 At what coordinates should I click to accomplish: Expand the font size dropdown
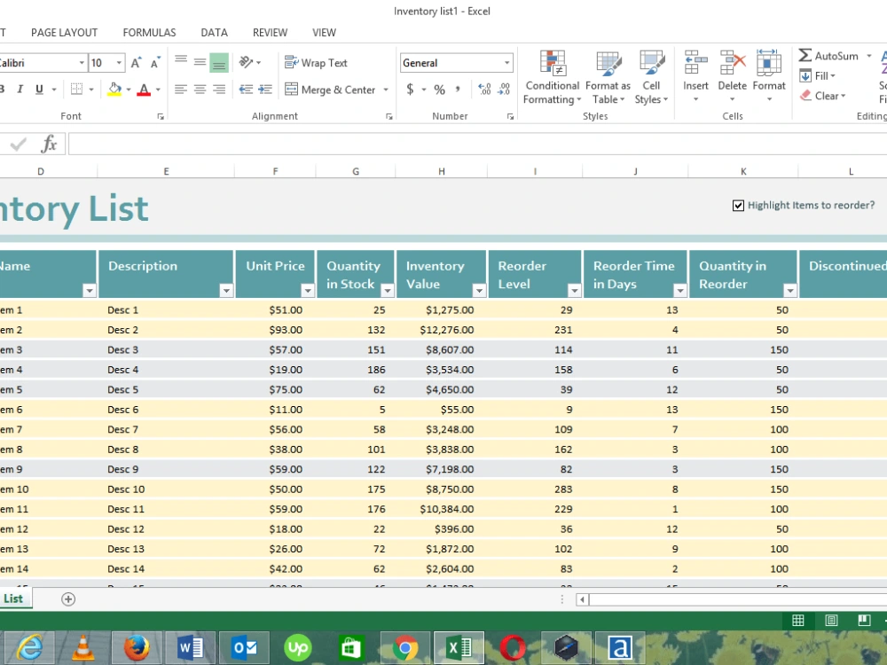pyautogui.click(x=120, y=63)
